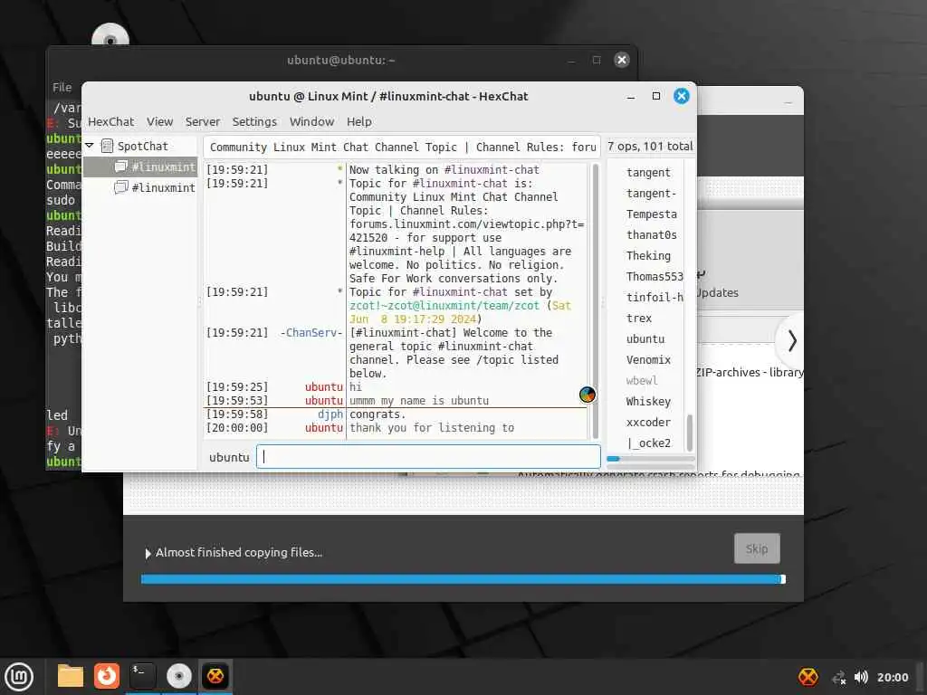This screenshot has height=695, width=927.
Task: Click the HexChat system tray icon
Action: tap(808, 677)
